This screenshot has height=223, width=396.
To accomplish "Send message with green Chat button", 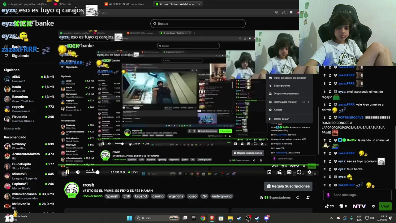I will [x=385, y=206].
